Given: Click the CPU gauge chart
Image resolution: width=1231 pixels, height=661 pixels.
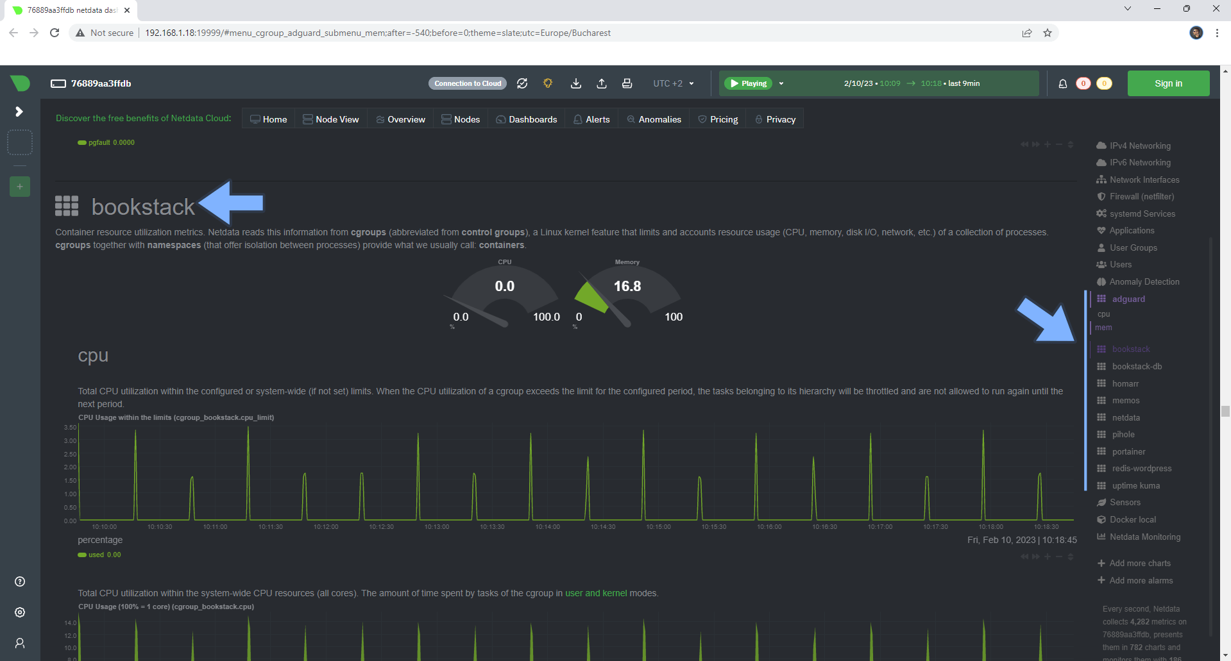Looking at the screenshot, I should point(504,294).
